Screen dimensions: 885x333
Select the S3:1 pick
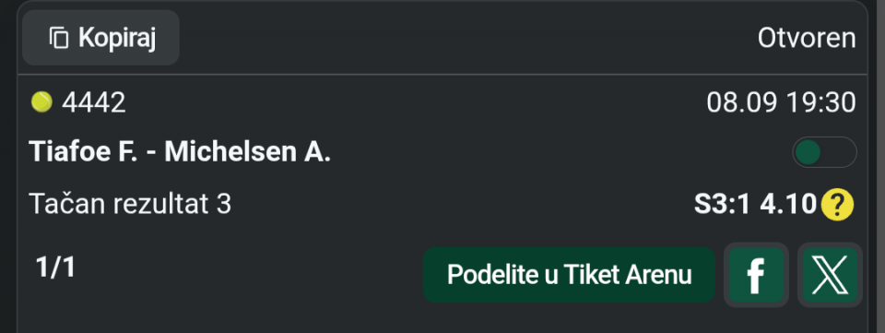click(x=723, y=204)
